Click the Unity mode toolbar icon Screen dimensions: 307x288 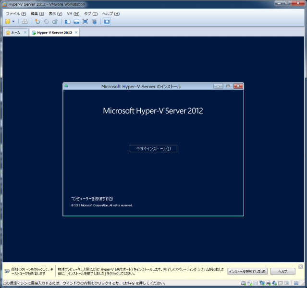point(94,22)
